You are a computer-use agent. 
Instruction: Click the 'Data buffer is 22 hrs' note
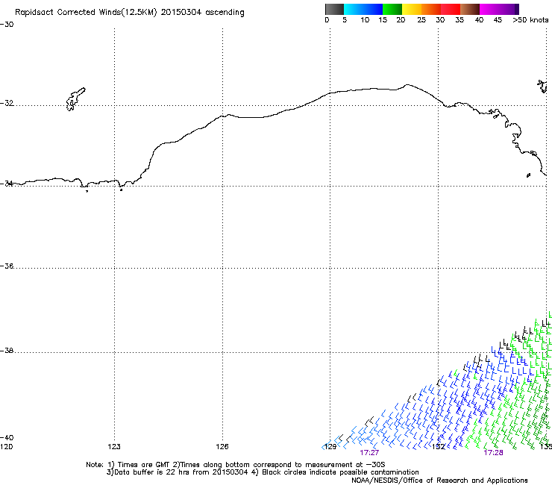click(263, 472)
